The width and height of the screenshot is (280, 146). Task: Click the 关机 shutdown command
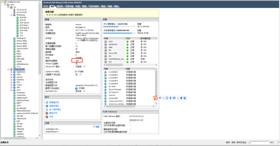(x=51, y=116)
